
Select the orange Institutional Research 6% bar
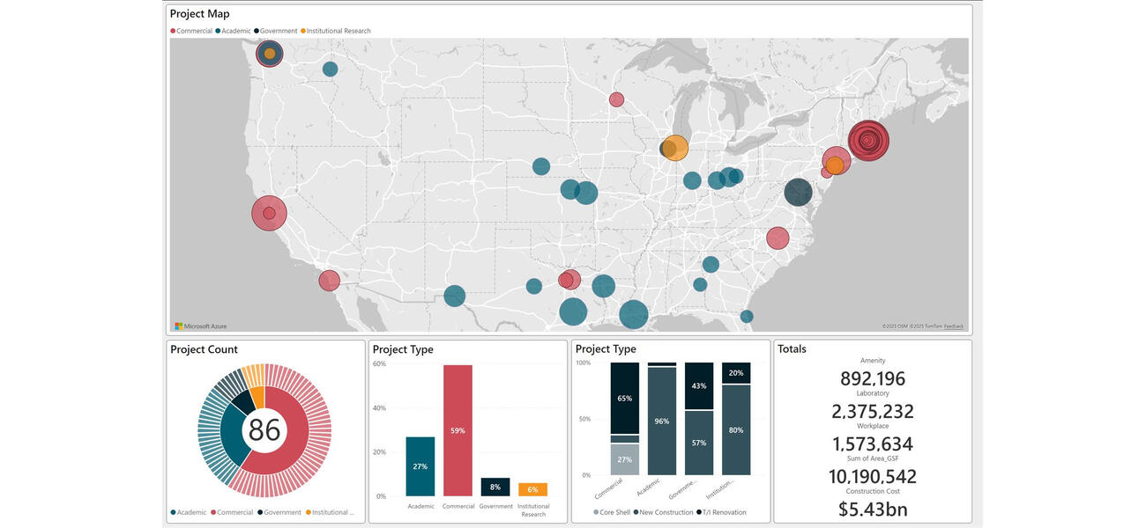532,489
